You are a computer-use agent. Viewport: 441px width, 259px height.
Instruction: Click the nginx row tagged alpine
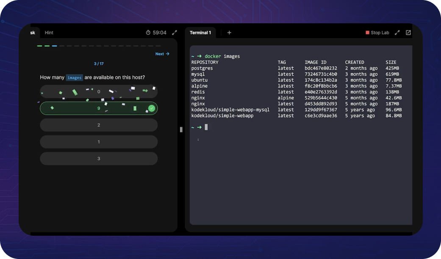point(198,98)
